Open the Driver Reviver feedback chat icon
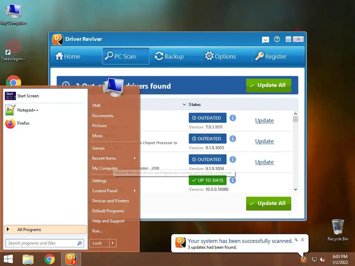This screenshot has height=266, width=355. pyautogui.click(x=265, y=40)
